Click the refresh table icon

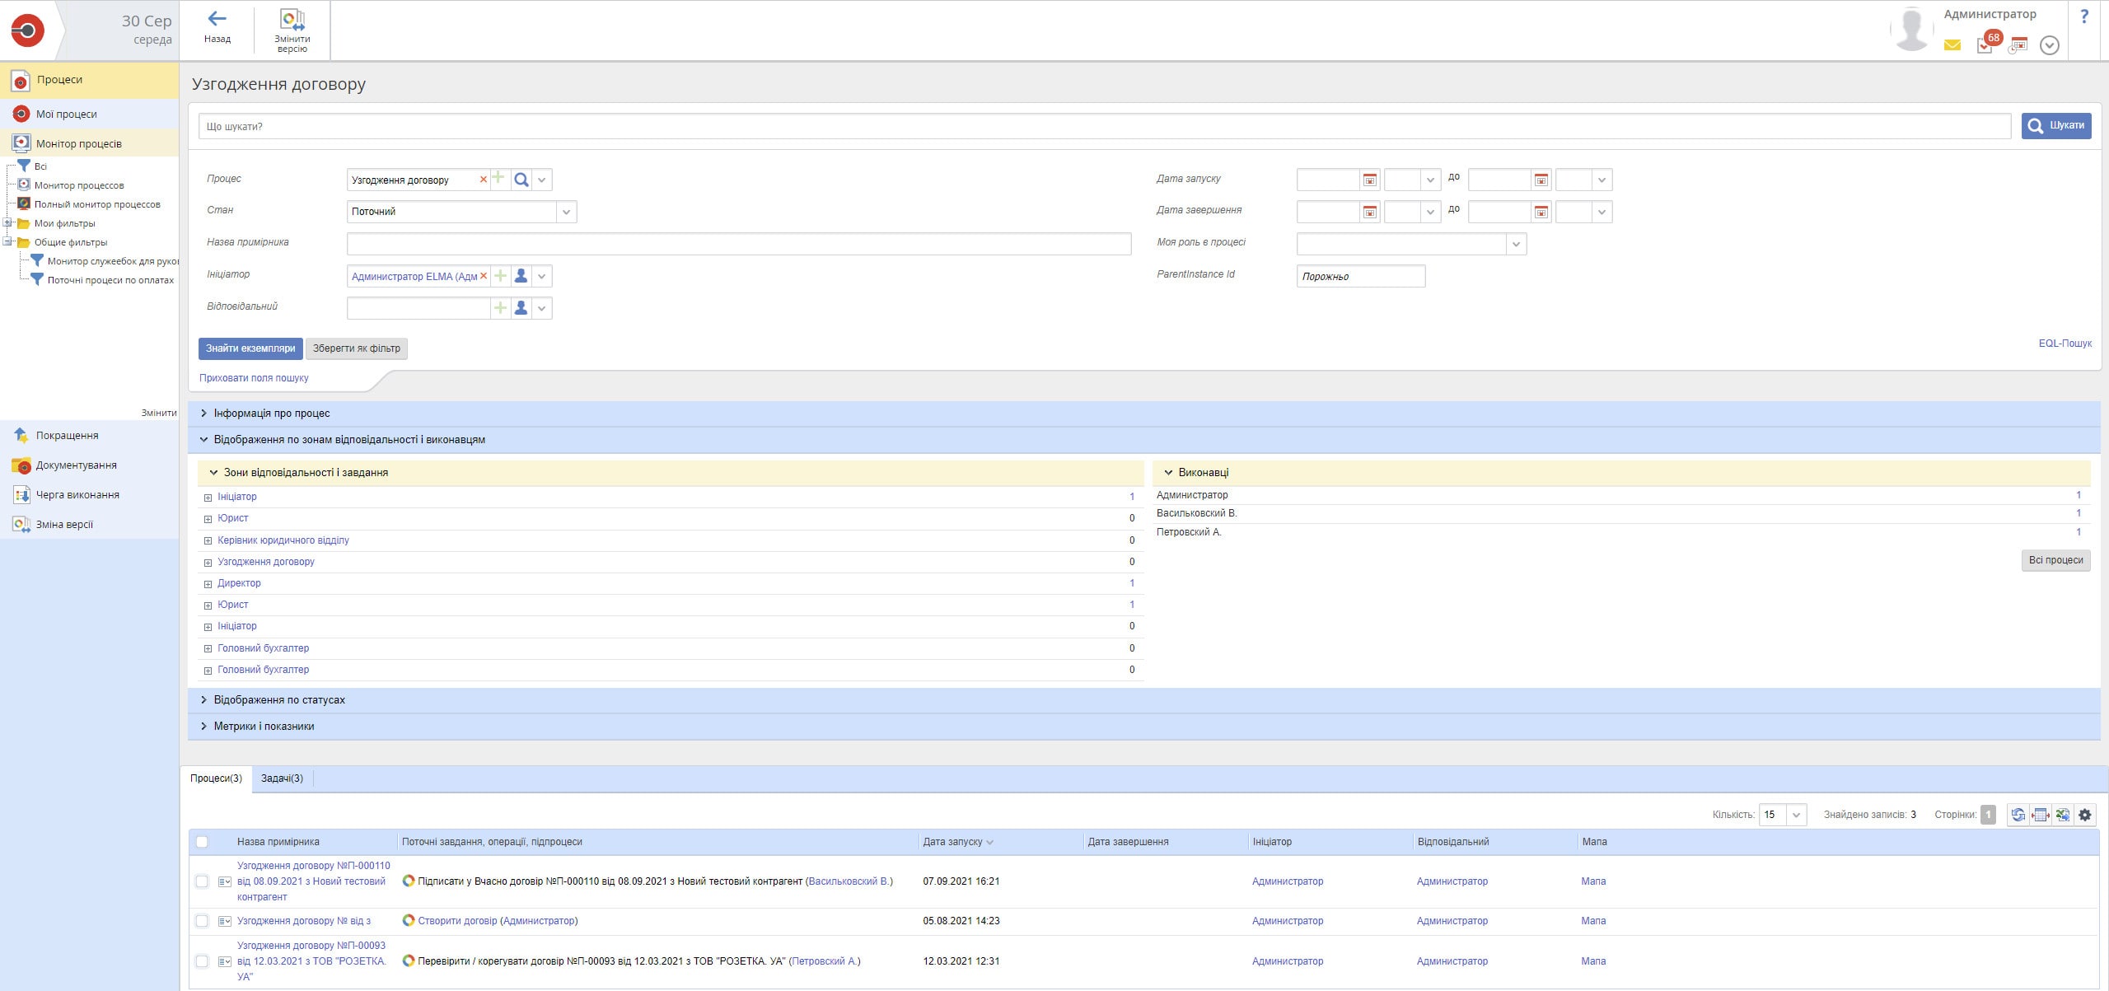(2018, 815)
